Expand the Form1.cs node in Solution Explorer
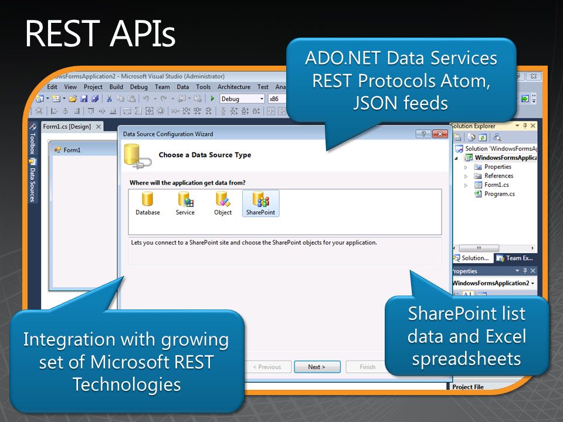Screen dimensions: 563x422 466,185
